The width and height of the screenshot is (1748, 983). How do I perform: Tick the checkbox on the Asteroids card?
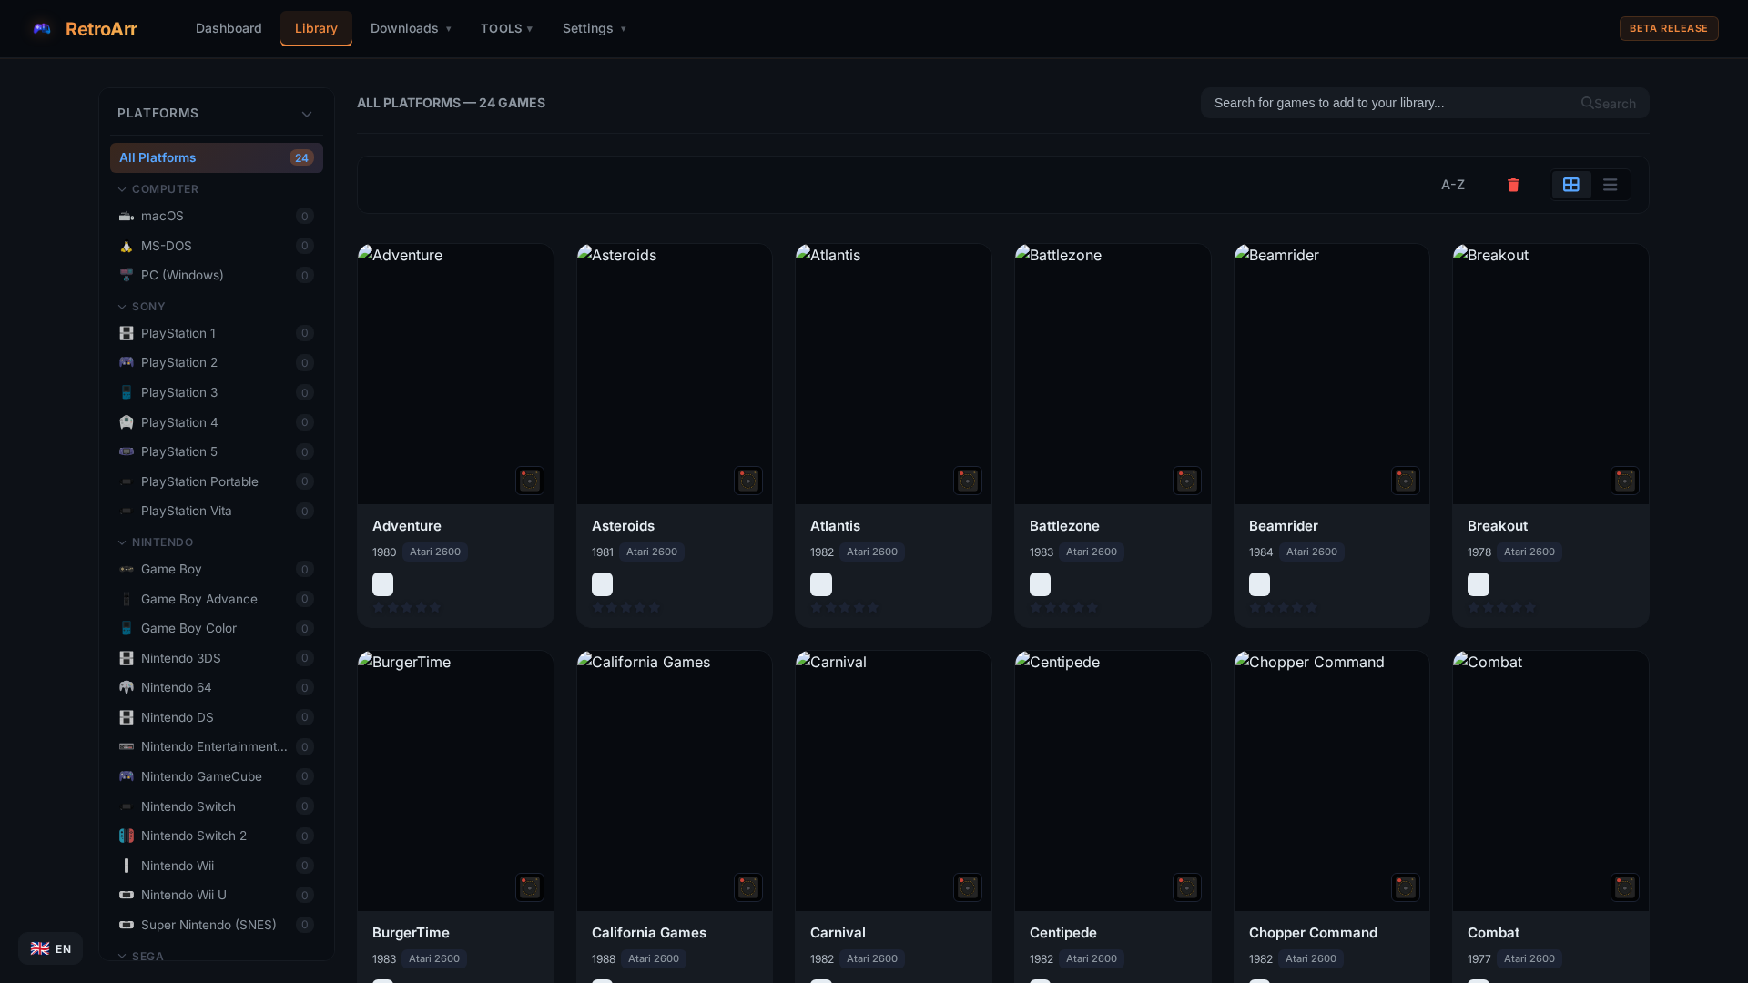click(602, 584)
